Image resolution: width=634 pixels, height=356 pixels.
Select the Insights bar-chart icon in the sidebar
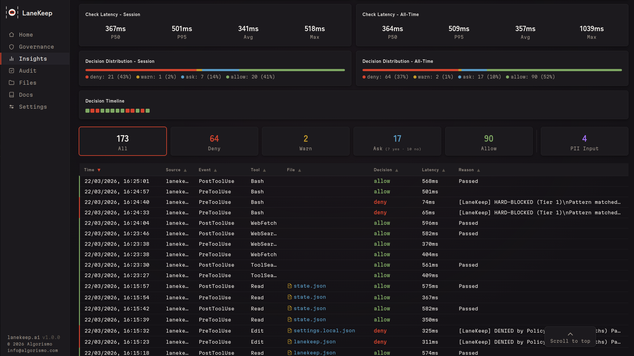[x=11, y=59]
